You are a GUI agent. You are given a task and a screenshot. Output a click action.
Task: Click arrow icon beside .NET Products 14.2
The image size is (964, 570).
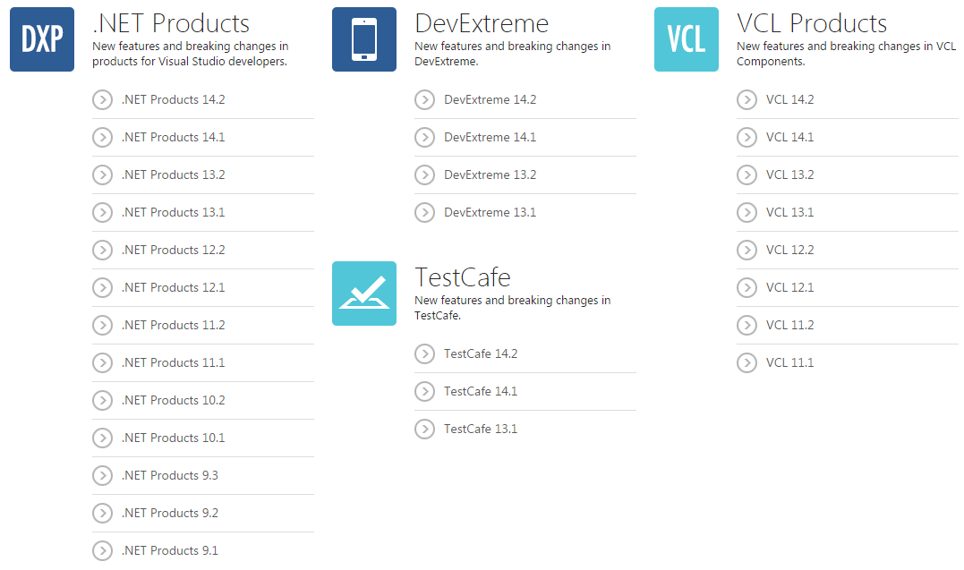pos(102,99)
